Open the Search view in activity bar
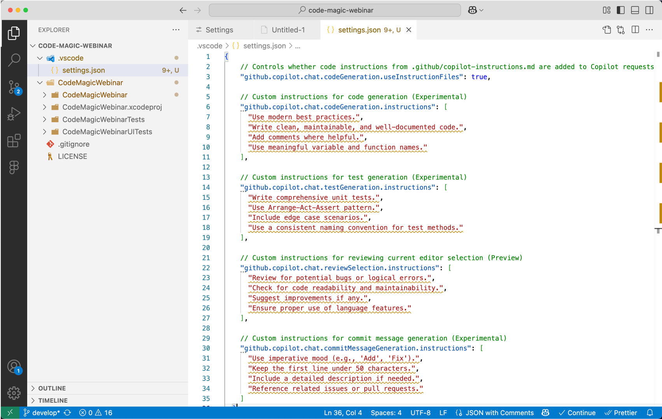The width and height of the screenshot is (662, 419). 14,60
